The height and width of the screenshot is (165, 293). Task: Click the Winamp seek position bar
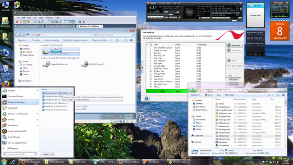tap(164, 14)
